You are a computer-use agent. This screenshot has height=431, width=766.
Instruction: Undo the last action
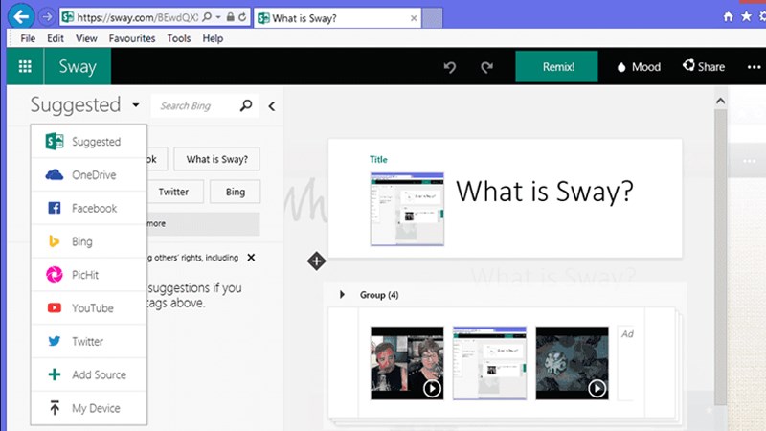[x=450, y=67]
